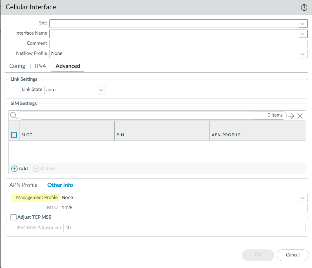The image size is (312, 268).
Task: Select all rows checkbox in SIM table
Action: (14, 135)
